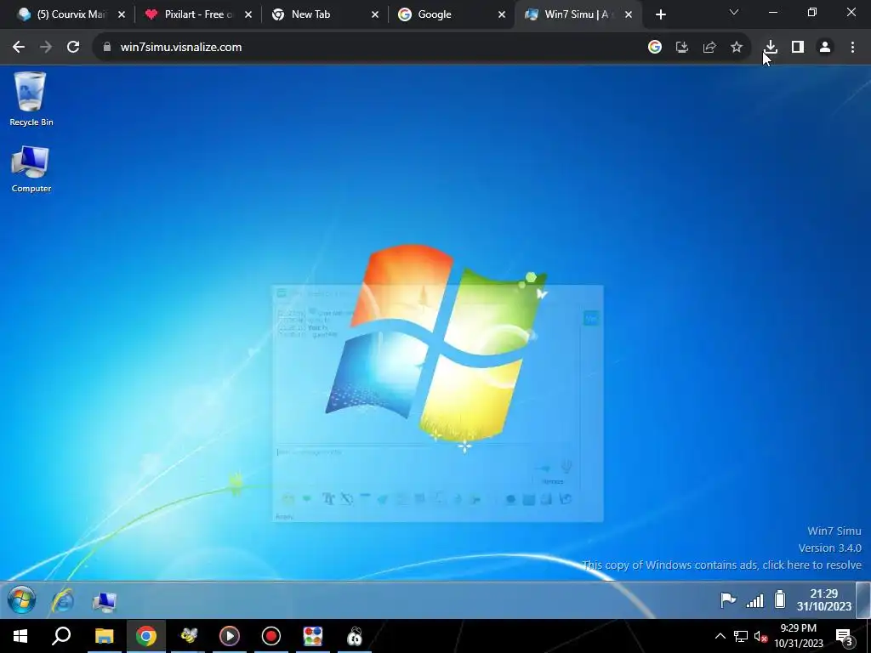Screen dimensions: 871x653
Task: Open the colorful squares taskbar app
Action: point(313,636)
